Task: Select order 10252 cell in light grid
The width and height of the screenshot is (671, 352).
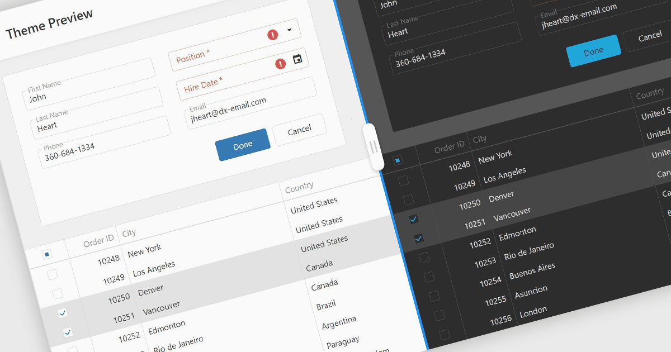Action: pyautogui.click(x=129, y=337)
